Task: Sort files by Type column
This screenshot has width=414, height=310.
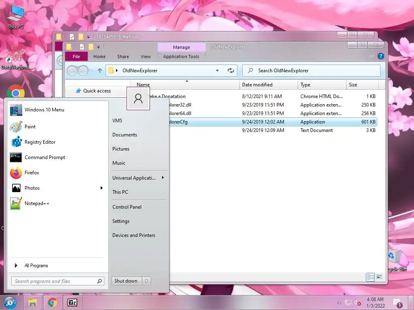Action: [322, 85]
